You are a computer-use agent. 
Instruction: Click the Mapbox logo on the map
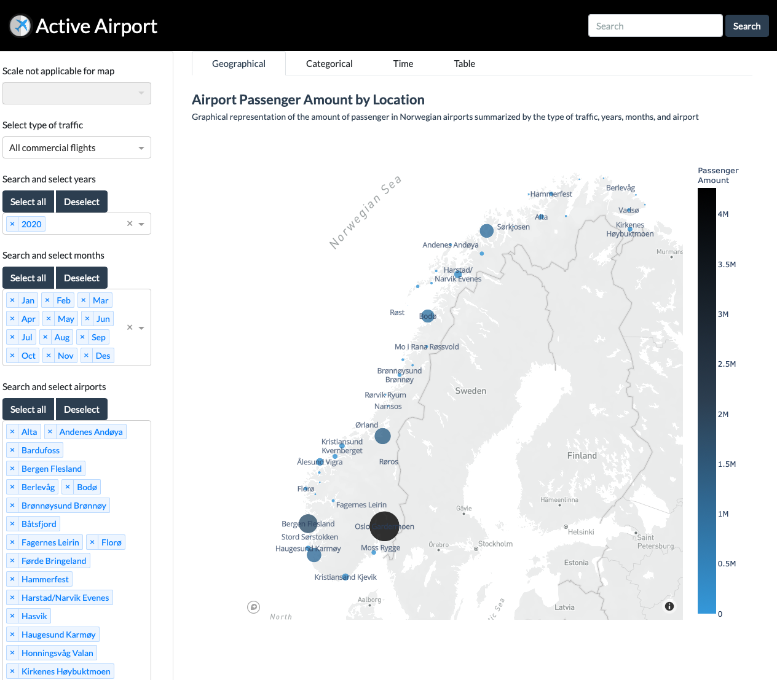253,607
